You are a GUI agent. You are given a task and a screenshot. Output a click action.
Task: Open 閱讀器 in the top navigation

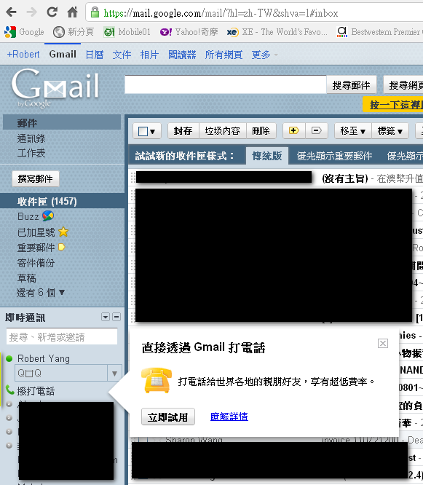(x=182, y=55)
